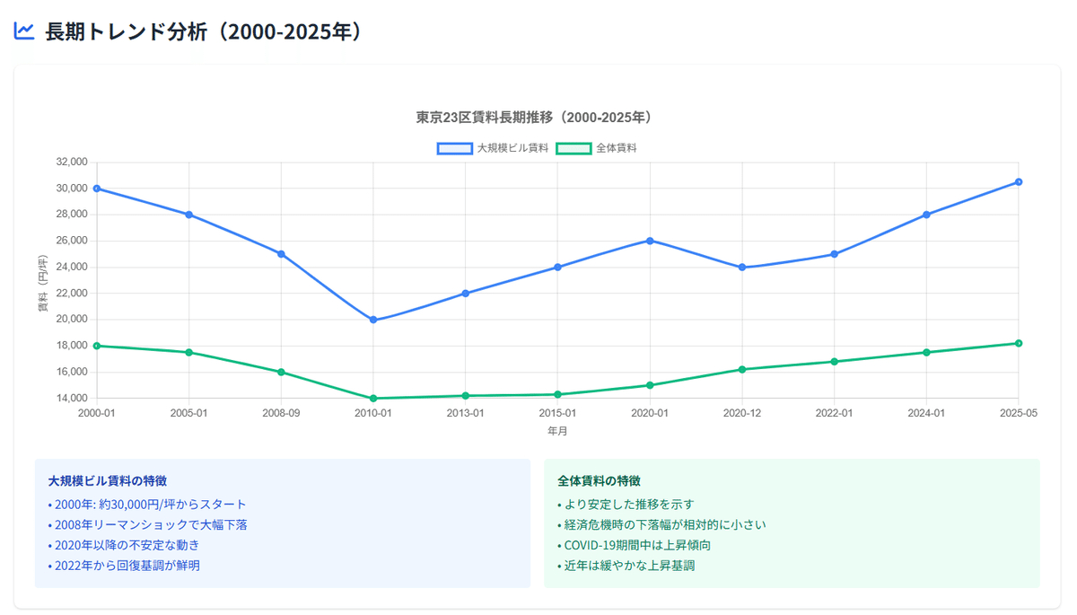Click the 2015-01 x-axis label
Viewport: 1077px width, 615px height.
557,413
